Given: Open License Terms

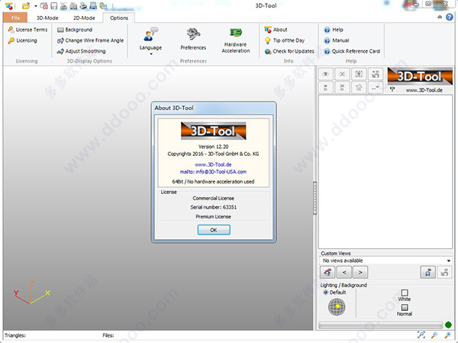Looking at the screenshot, I should pyautogui.click(x=27, y=30).
